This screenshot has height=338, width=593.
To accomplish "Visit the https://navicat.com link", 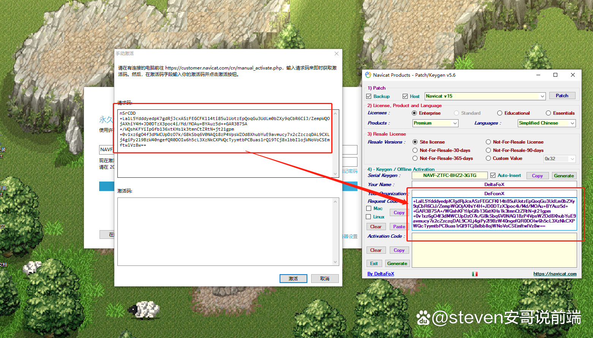I will point(555,274).
